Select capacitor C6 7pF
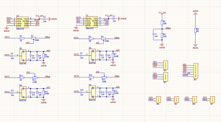Viewport: 221px width, 122px height. pos(106,55)
